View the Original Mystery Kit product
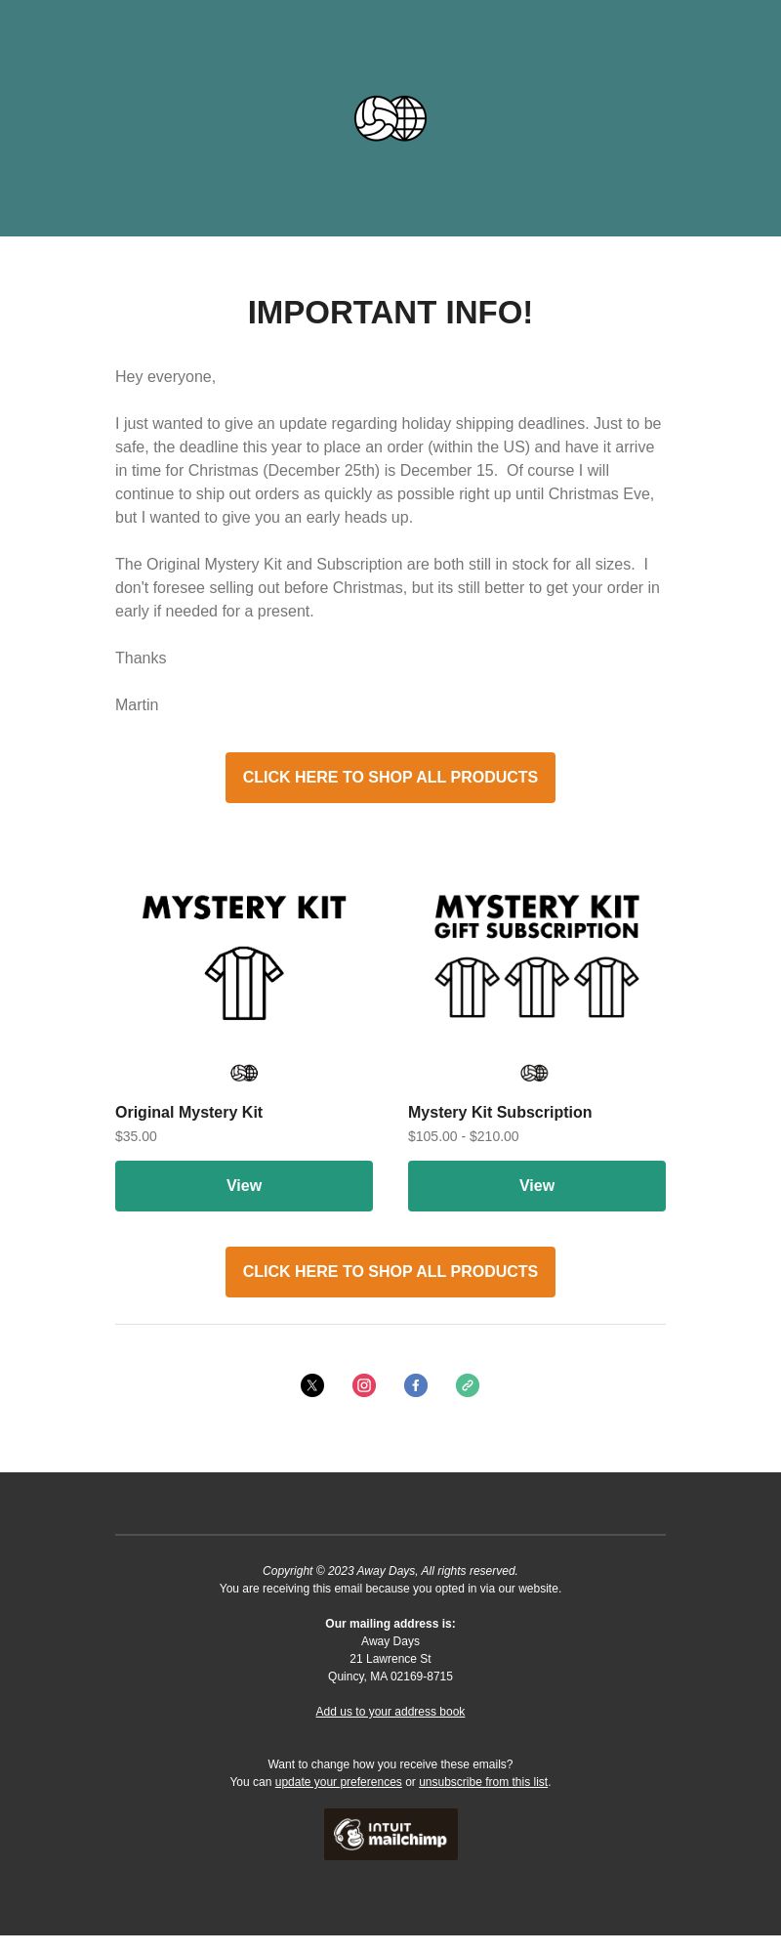781x1953 pixels. point(244,1186)
